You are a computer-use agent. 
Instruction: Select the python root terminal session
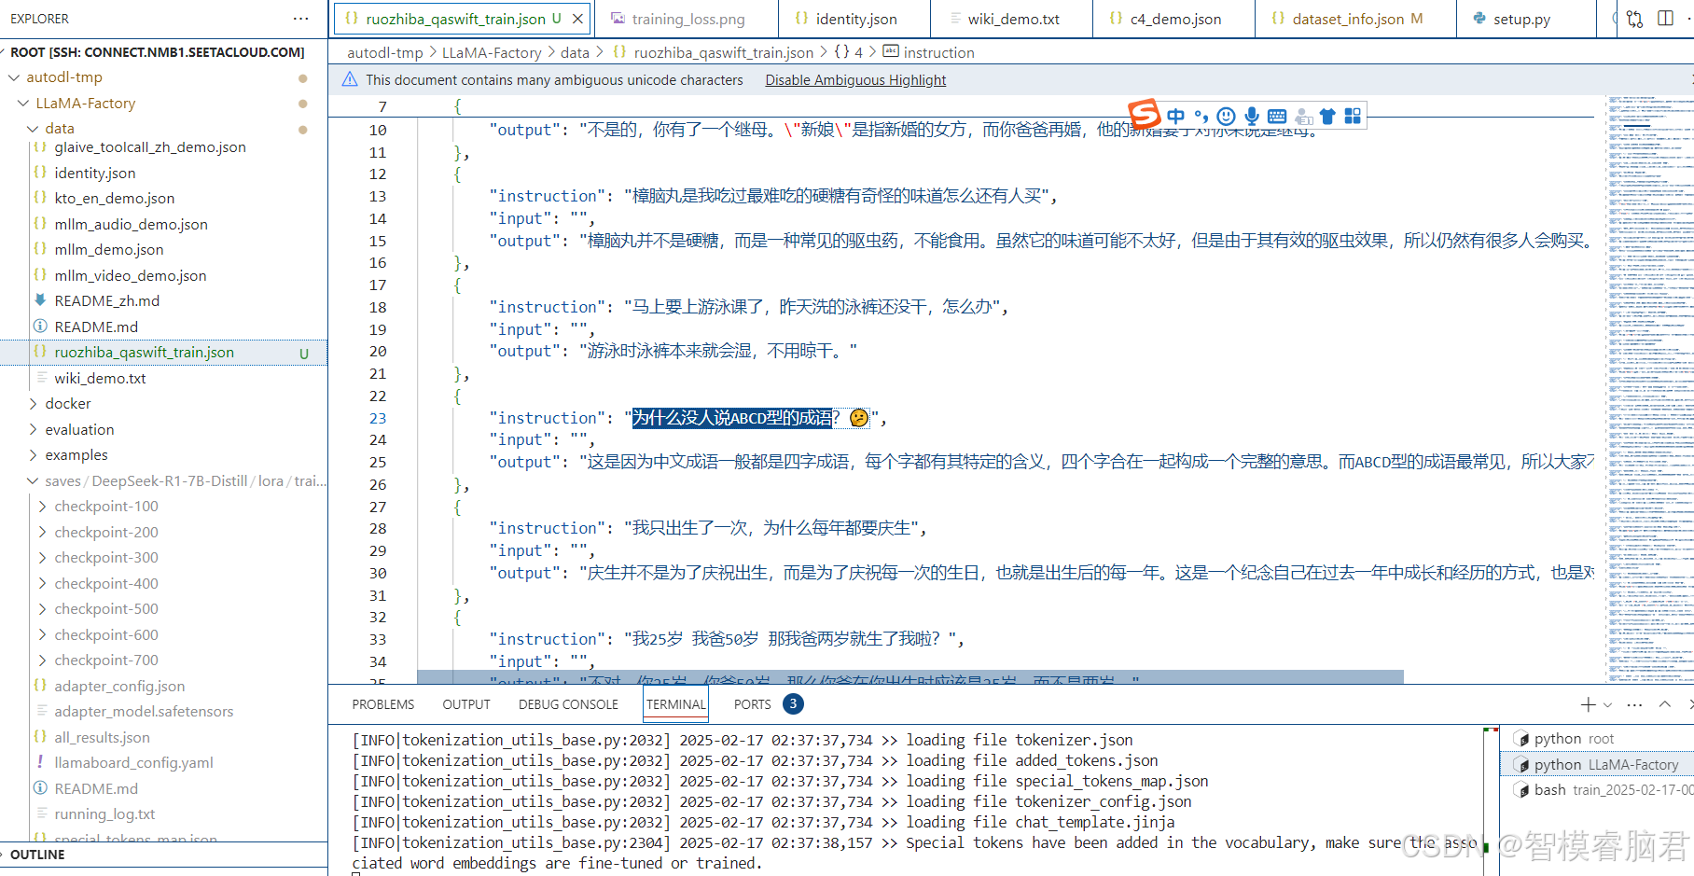[1599, 739]
